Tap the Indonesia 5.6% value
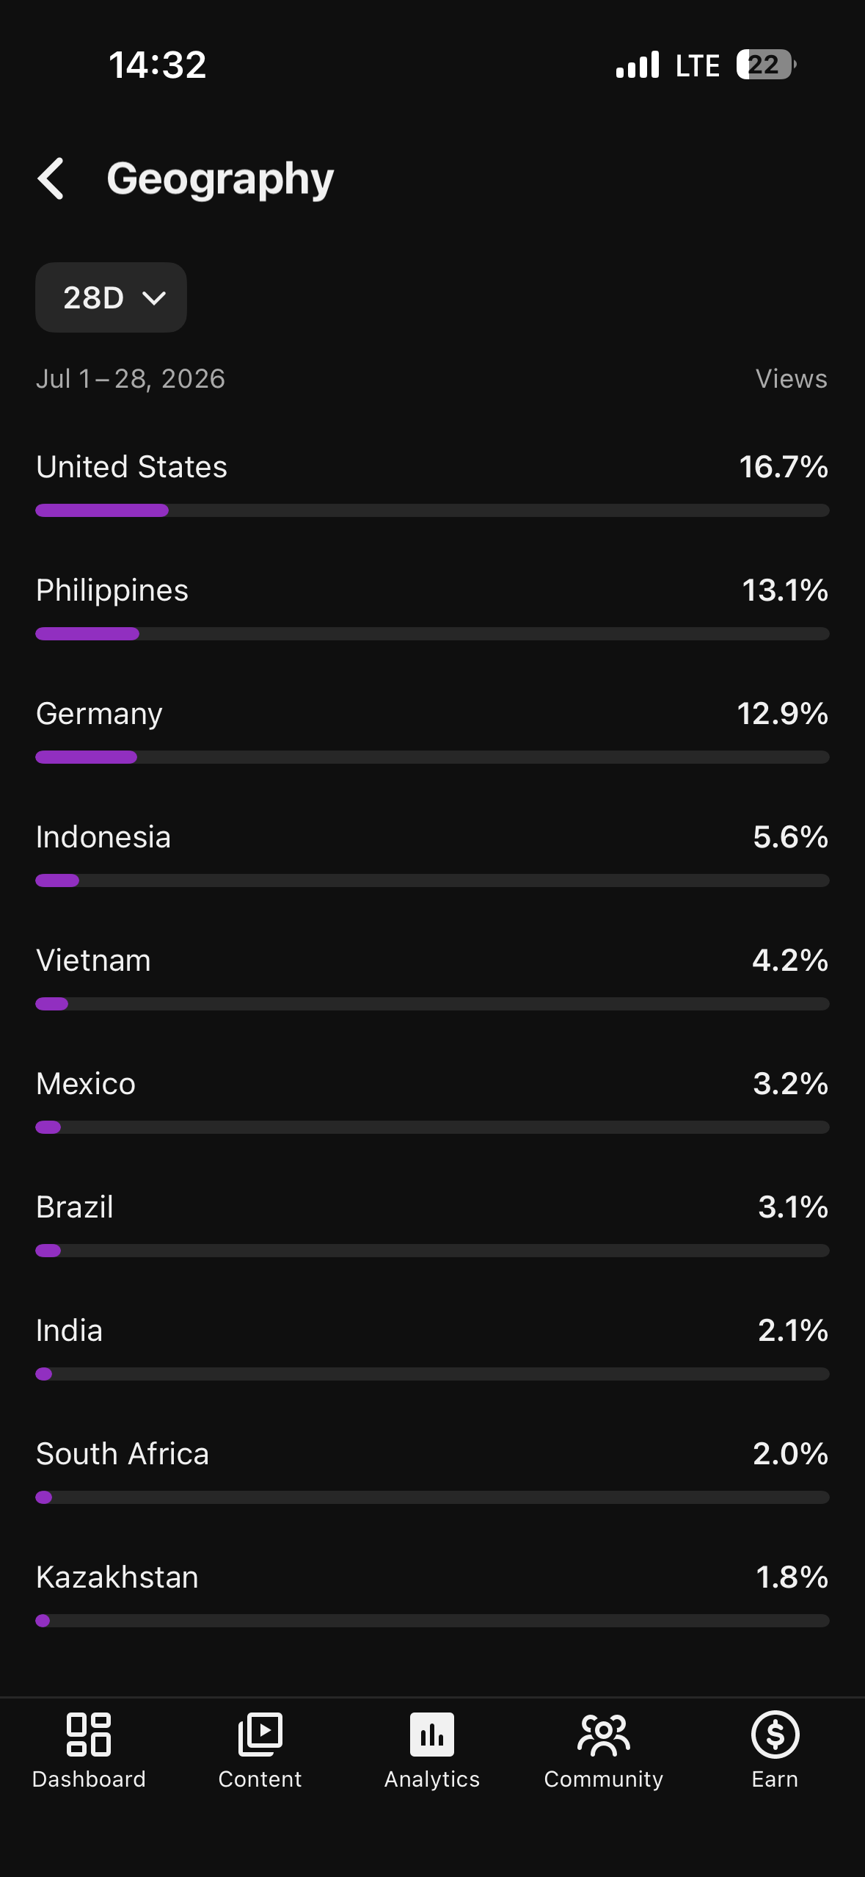865x1877 pixels. point(790,837)
